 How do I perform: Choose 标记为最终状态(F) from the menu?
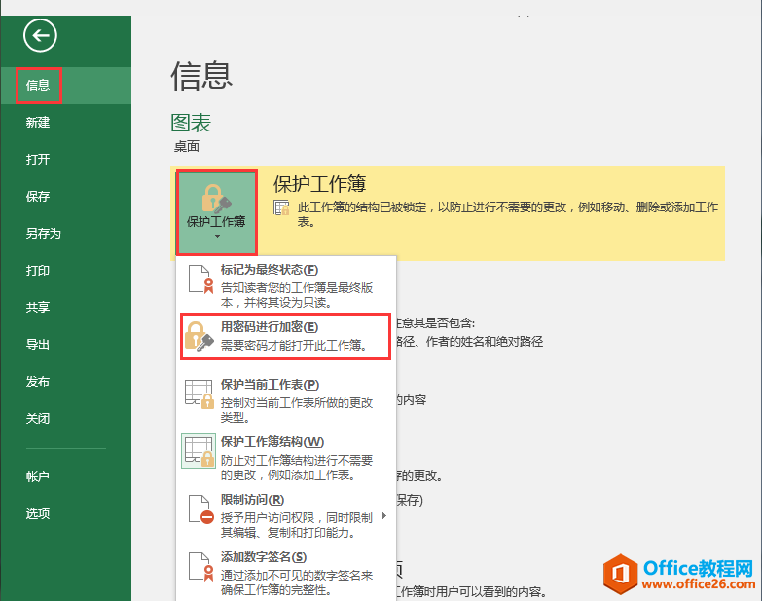click(x=270, y=270)
